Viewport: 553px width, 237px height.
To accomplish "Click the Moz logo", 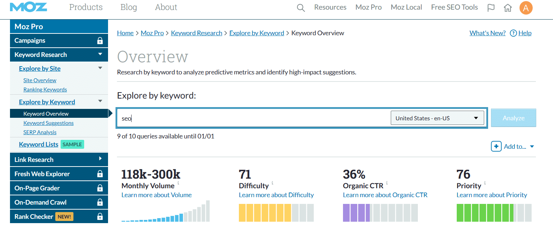I will [x=29, y=7].
